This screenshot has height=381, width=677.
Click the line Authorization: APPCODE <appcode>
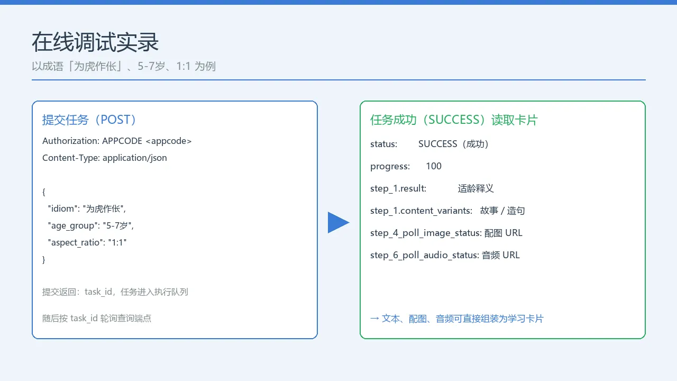(117, 141)
